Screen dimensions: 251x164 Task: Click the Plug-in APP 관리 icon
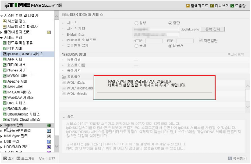(x=49, y=131)
